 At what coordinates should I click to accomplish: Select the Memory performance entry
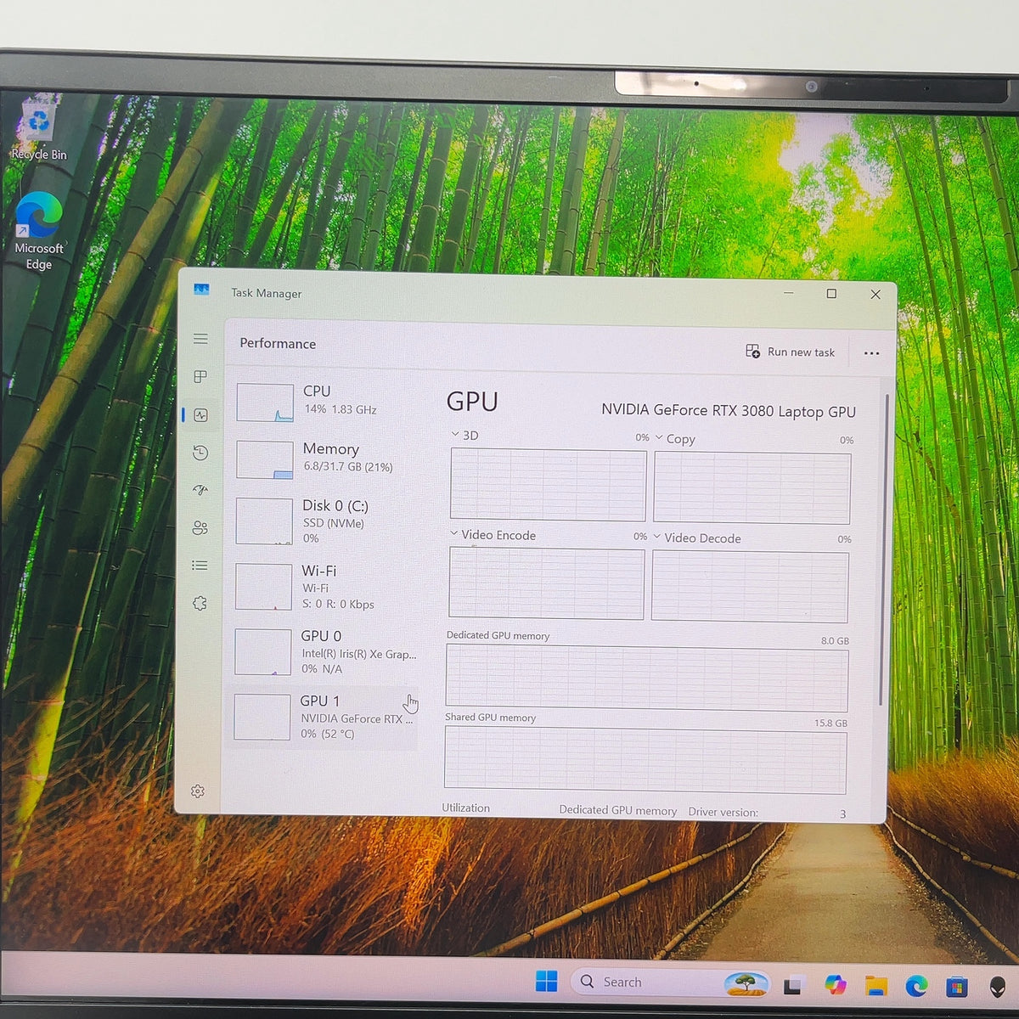326,459
